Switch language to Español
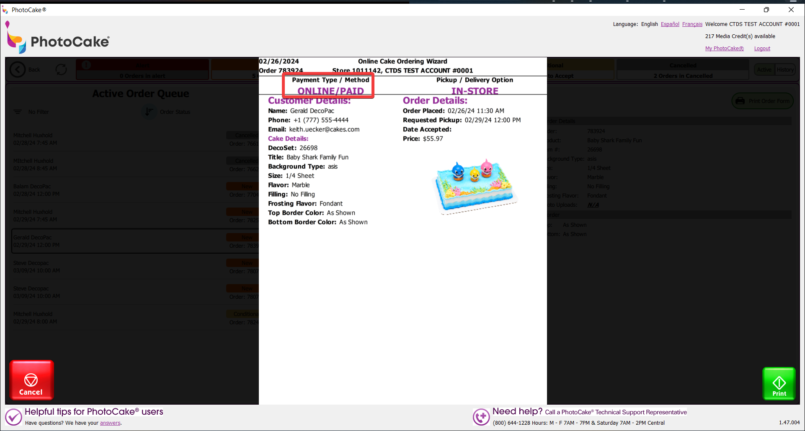The image size is (805, 431). click(x=670, y=24)
